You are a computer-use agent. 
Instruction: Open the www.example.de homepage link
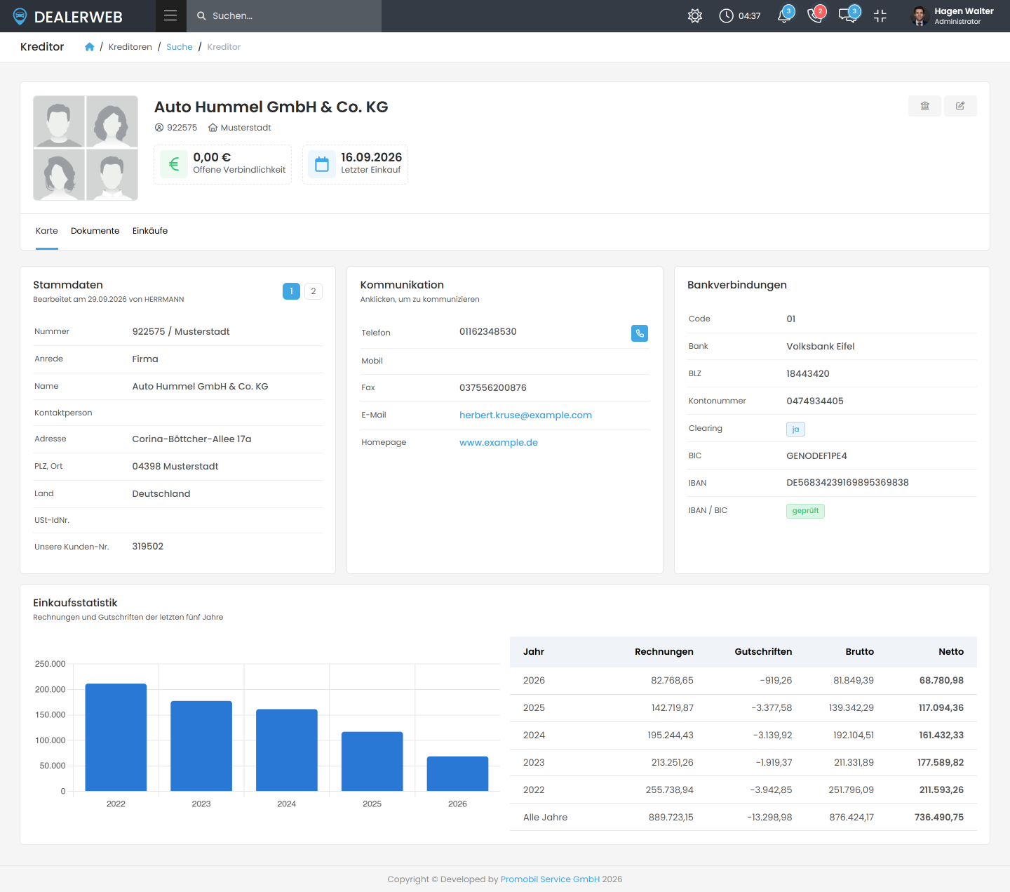(x=499, y=443)
